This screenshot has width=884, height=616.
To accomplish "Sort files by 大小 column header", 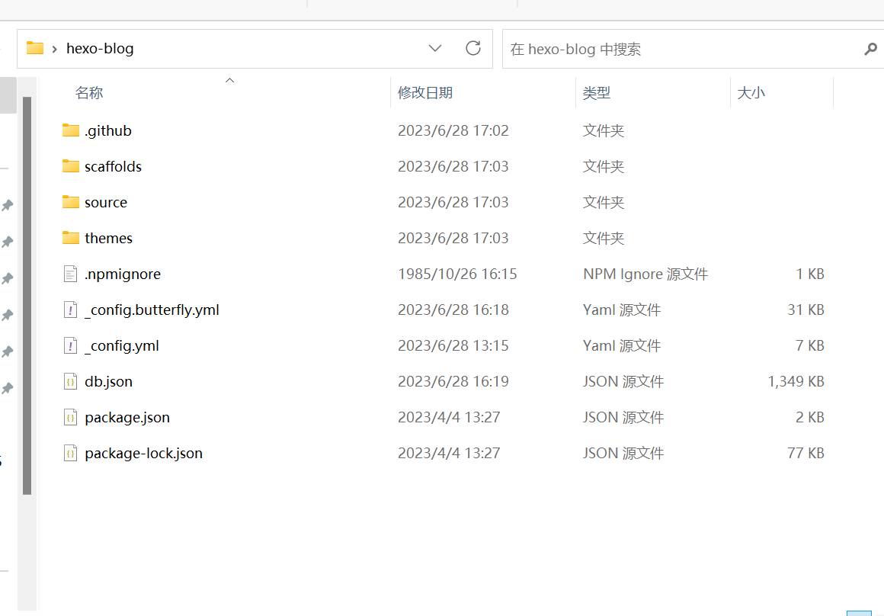I will pyautogui.click(x=751, y=93).
